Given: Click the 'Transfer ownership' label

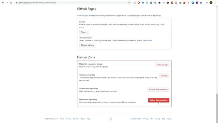Looking at the screenshot, I should tap(87, 75).
